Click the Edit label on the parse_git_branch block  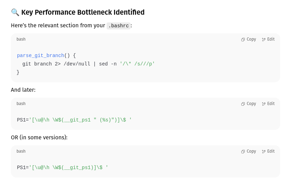pos(271,39)
